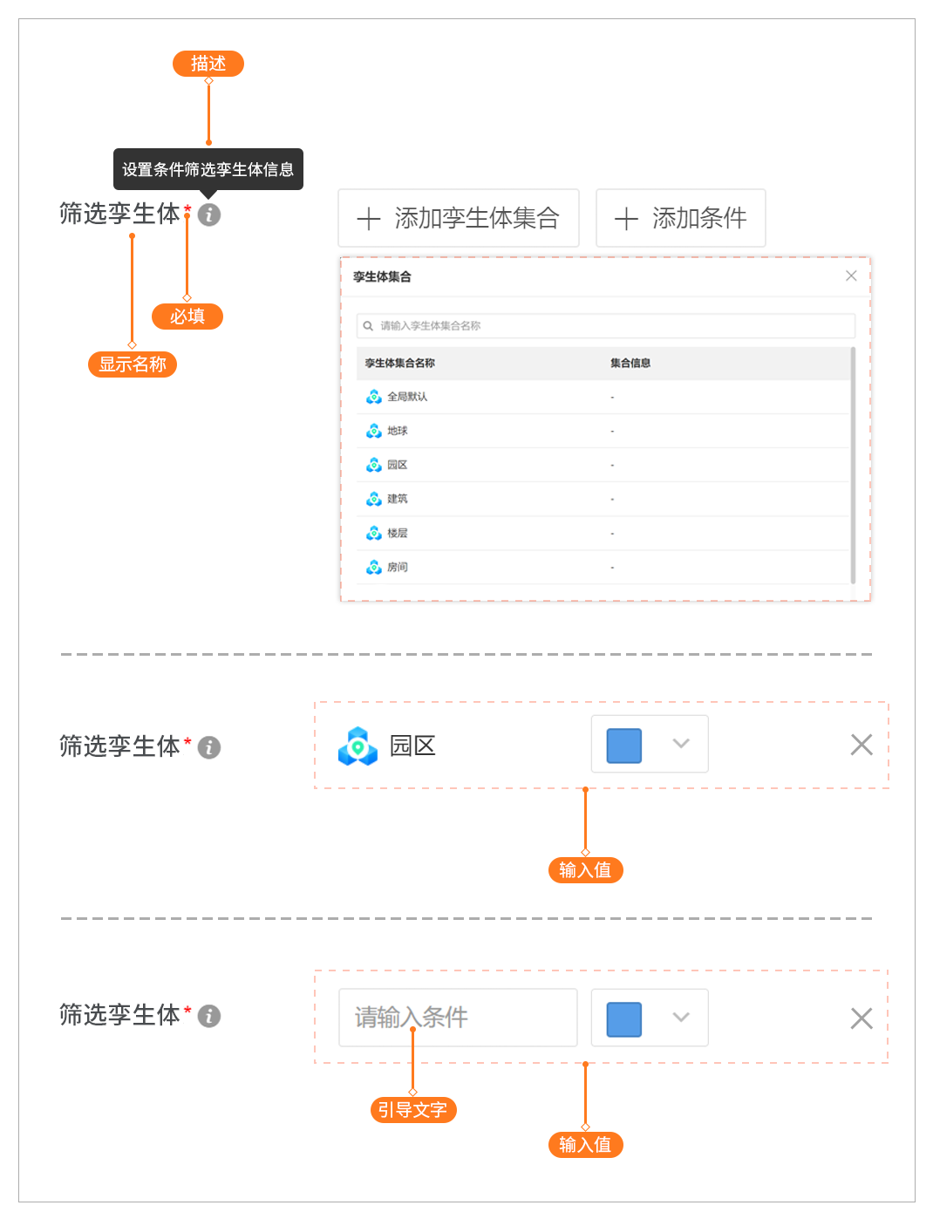Open color dropdown arrow in 园区 row
The image size is (933, 1219).
(681, 744)
